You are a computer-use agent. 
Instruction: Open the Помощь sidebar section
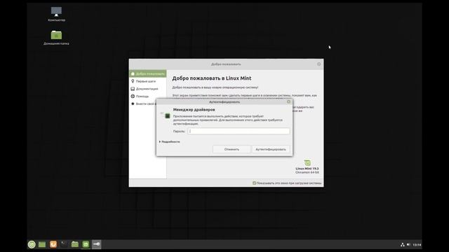pos(148,97)
